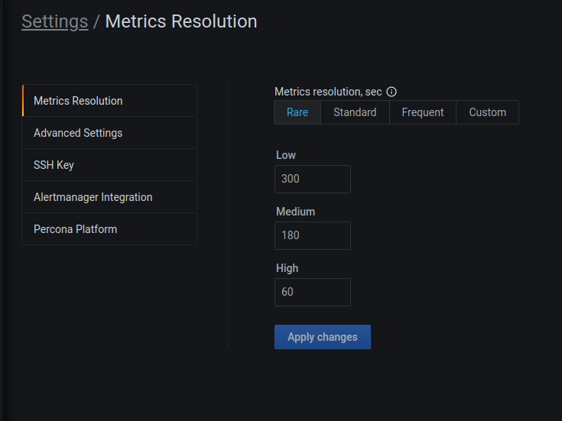The width and height of the screenshot is (562, 421).
Task: Click the info icon beside Metrics resolution
Action: [x=391, y=92]
